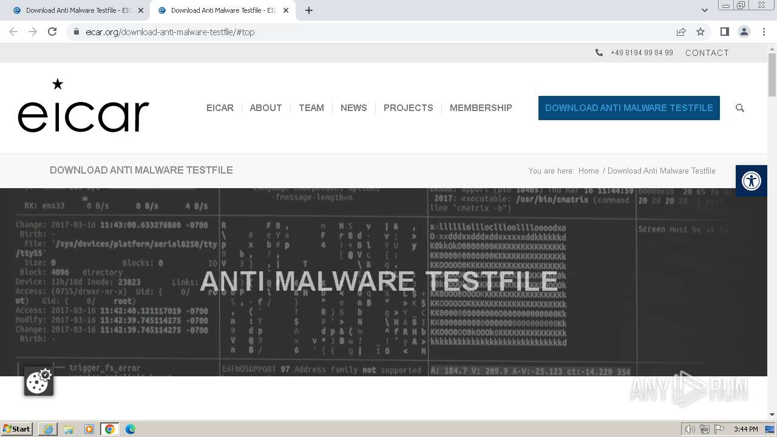
Task: Click the padlock site info icon
Action: tap(76, 32)
